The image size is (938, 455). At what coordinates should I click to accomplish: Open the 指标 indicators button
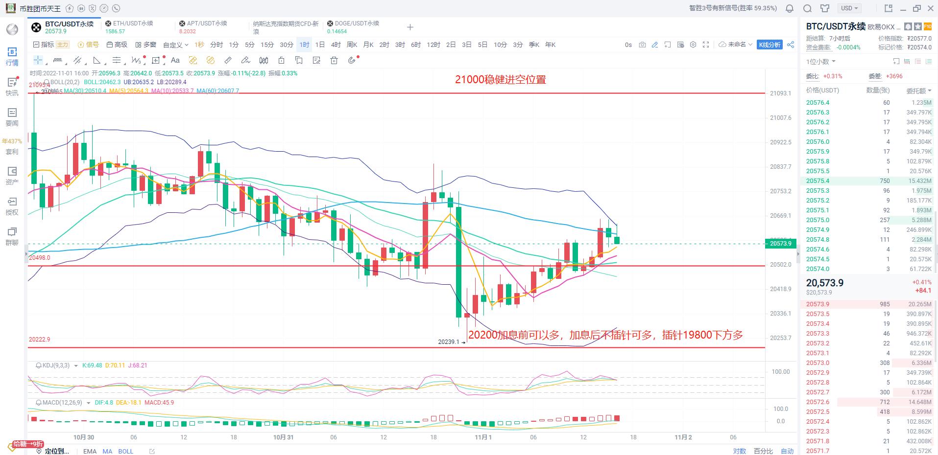point(44,45)
